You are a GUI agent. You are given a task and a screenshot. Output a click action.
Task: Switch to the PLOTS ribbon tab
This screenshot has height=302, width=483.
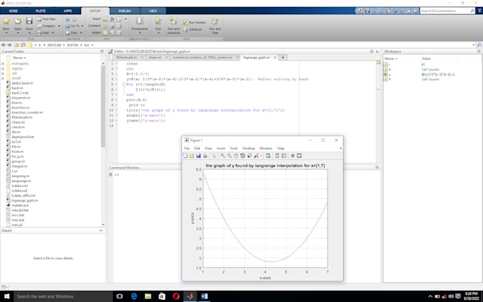[40, 11]
